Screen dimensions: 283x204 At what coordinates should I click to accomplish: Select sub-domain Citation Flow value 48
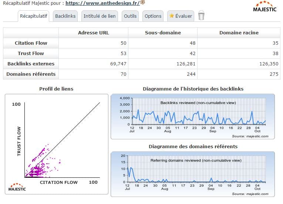(x=193, y=43)
